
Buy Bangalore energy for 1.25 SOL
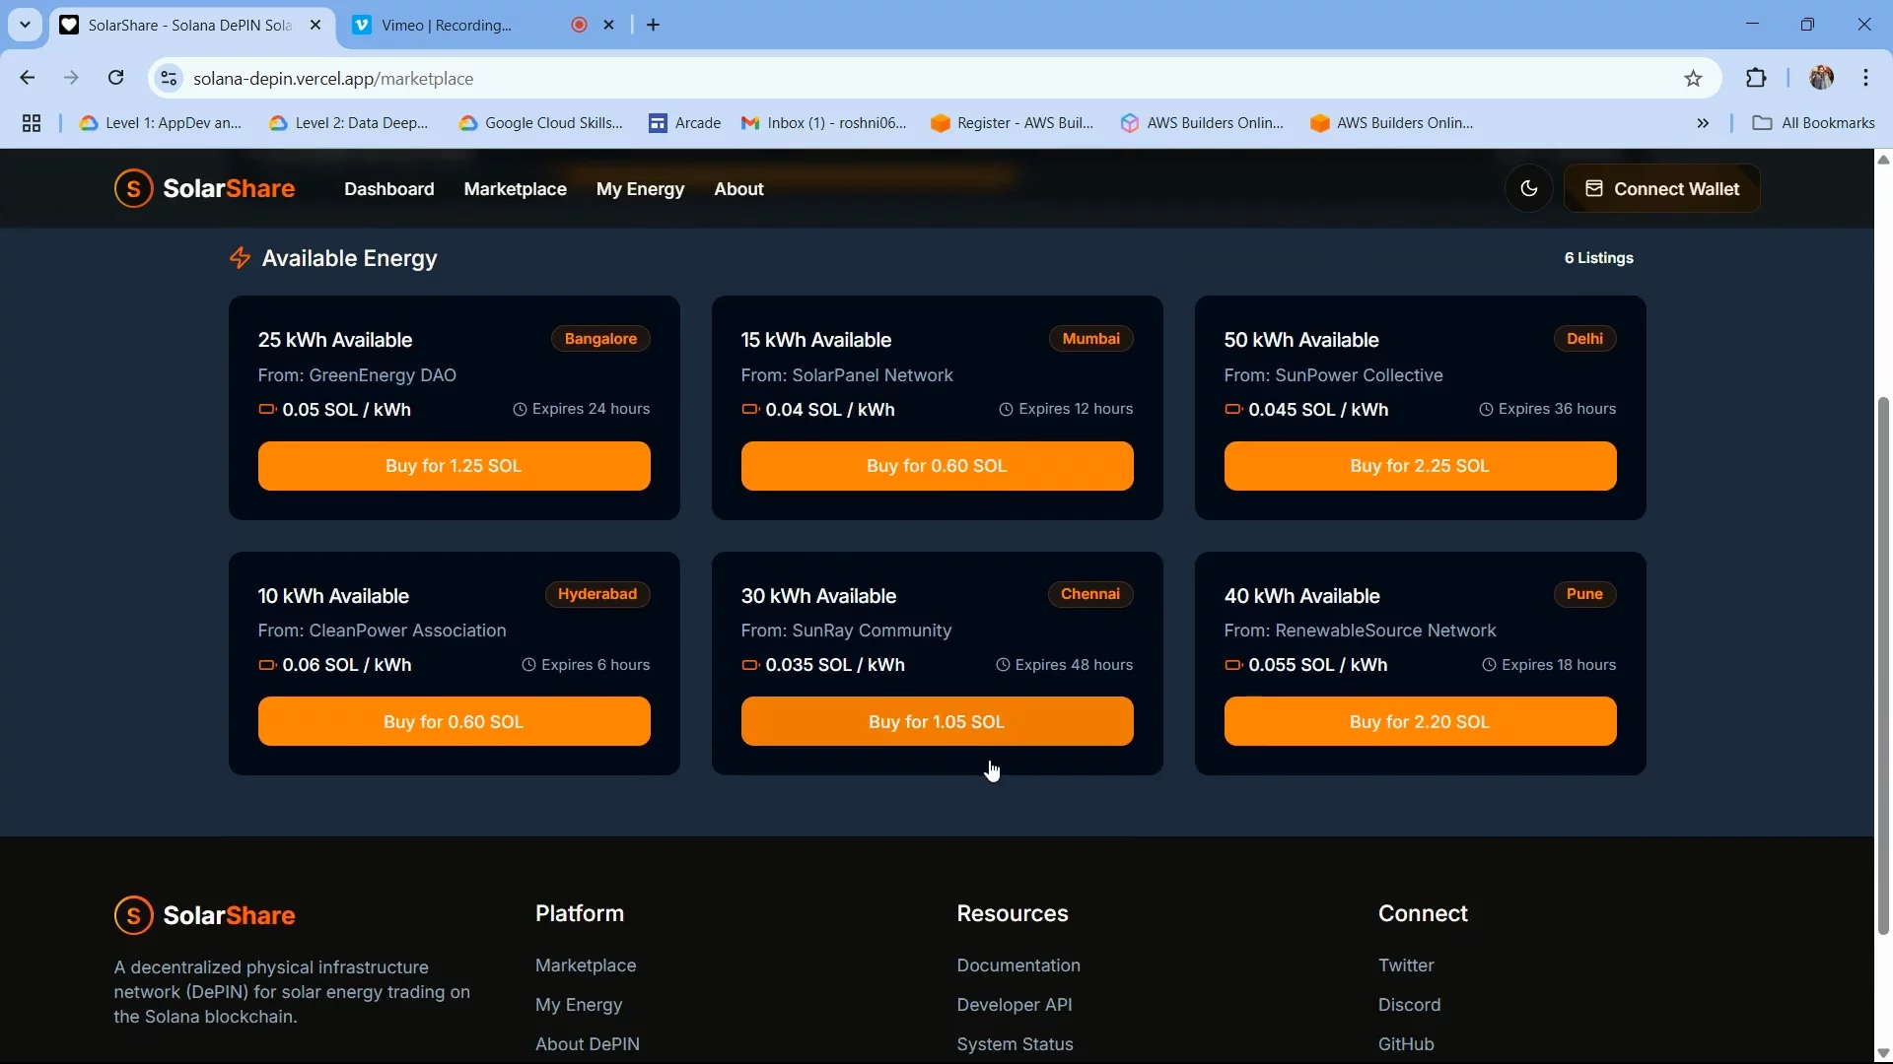454,466
